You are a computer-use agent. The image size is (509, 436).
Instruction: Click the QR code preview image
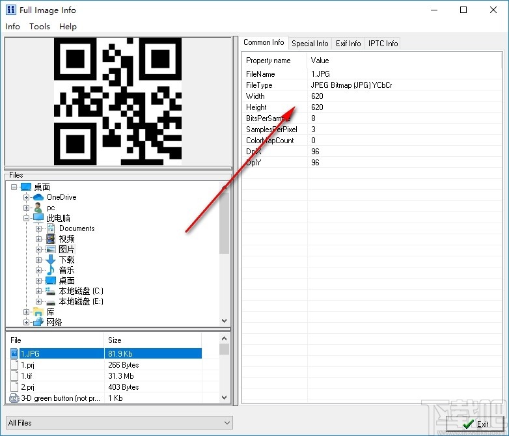118,102
